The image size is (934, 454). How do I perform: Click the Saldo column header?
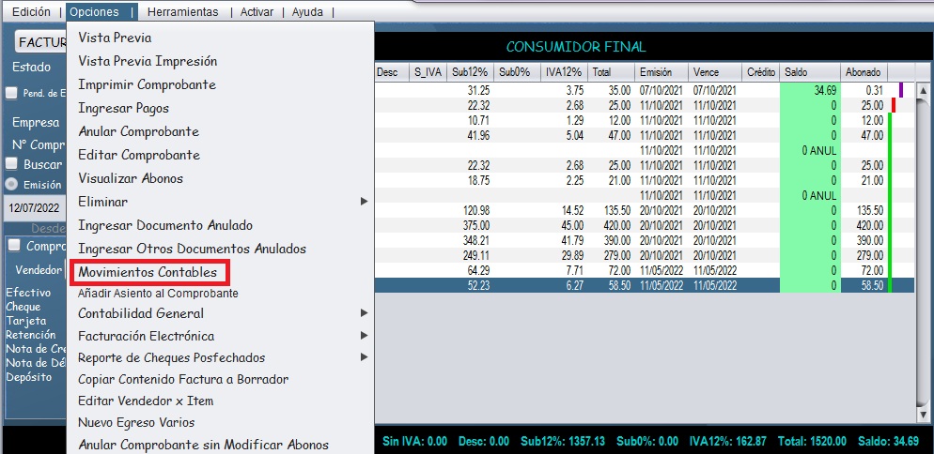796,72
